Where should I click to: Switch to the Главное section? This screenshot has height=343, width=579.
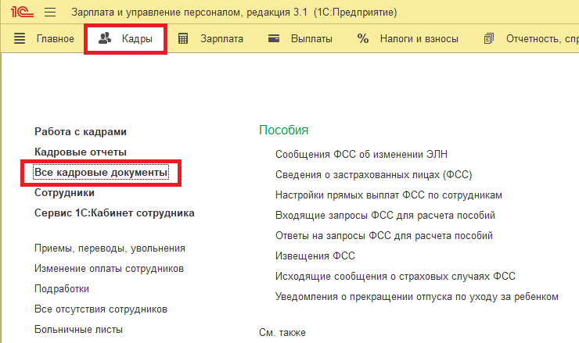(x=55, y=39)
